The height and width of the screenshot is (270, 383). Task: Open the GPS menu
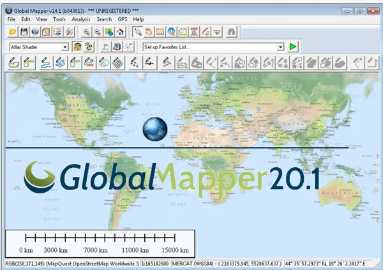(x=123, y=19)
